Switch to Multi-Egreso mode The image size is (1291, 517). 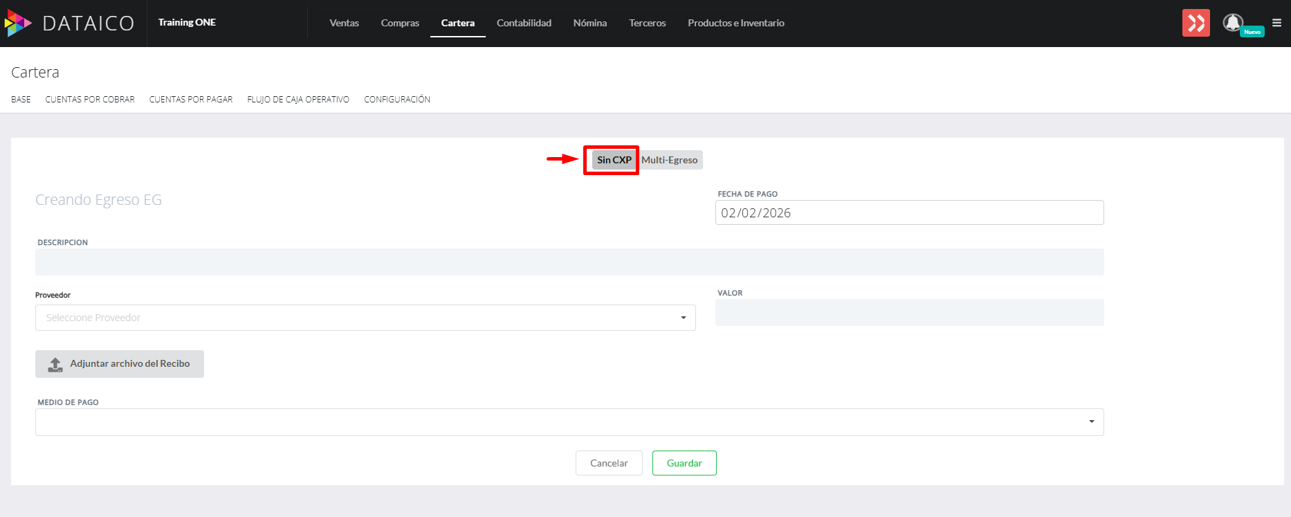tap(669, 160)
